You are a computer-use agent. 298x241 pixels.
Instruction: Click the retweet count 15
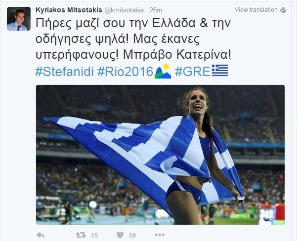(94, 236)
